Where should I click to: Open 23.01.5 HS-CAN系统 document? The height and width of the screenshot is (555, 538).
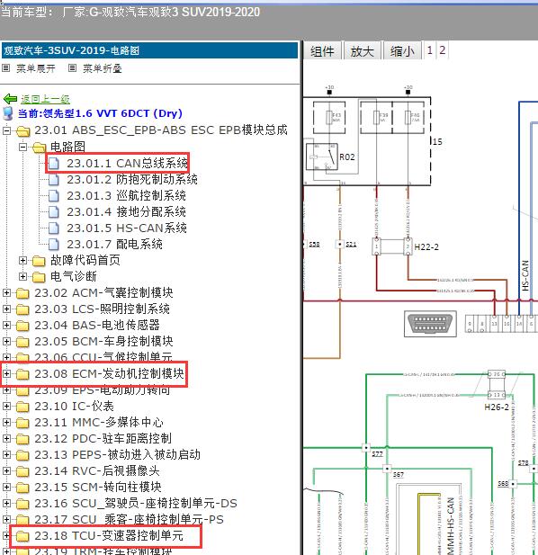127,228
